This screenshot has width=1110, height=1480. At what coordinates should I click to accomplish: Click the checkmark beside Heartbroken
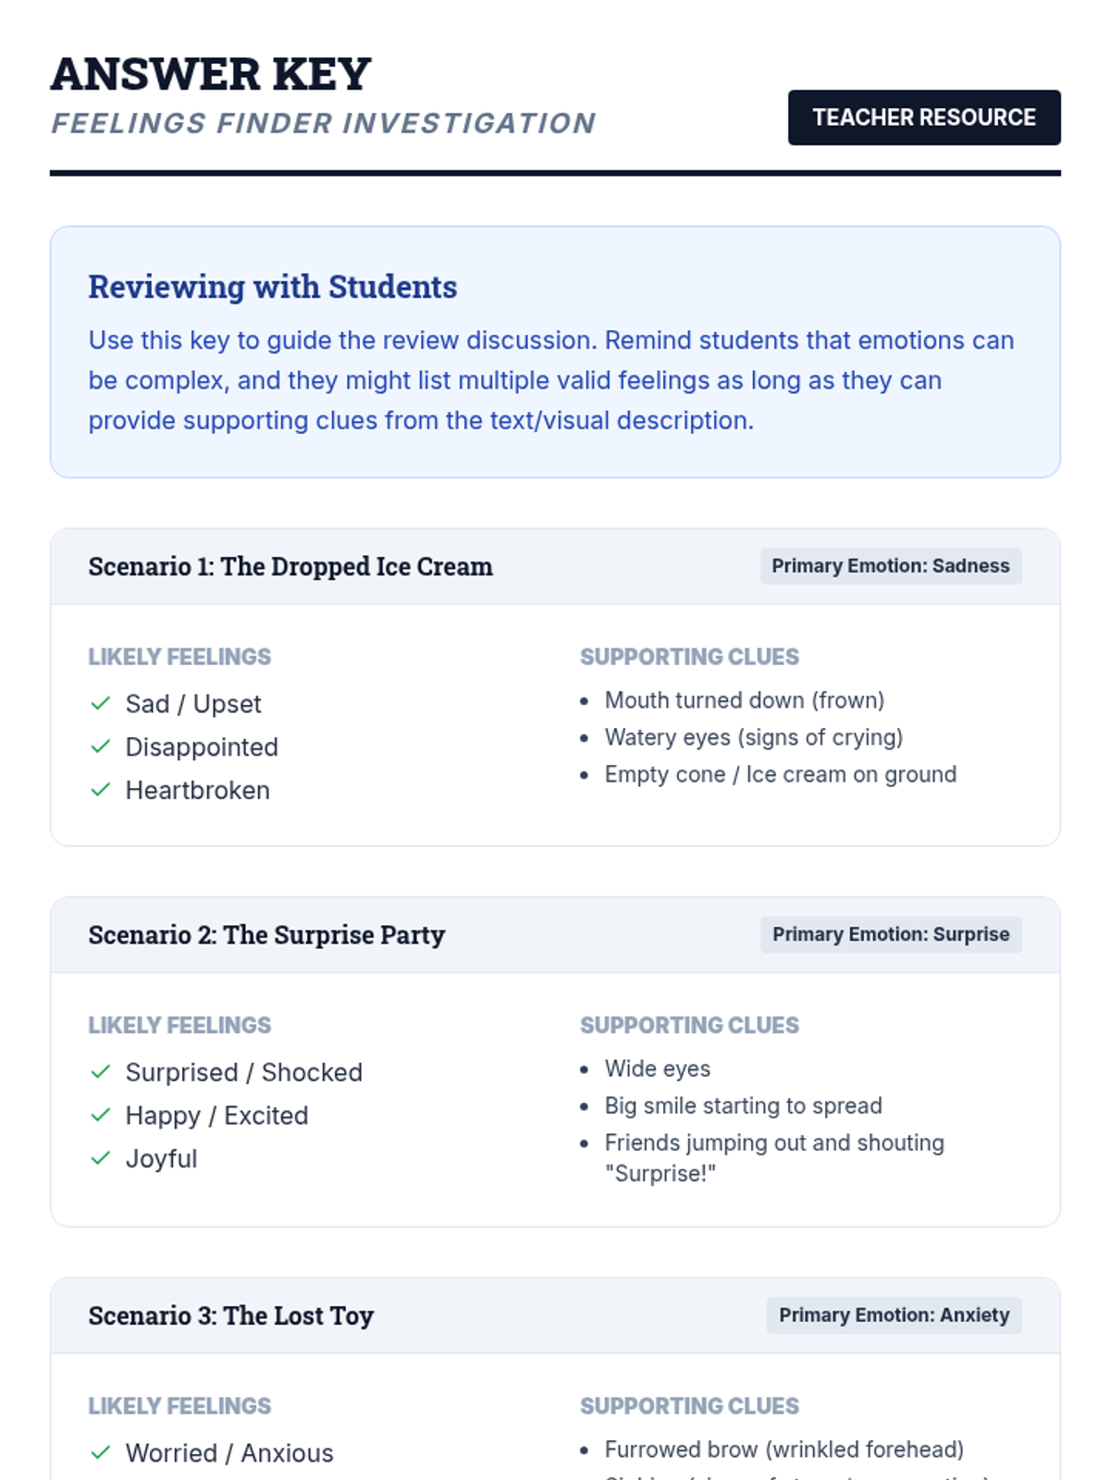coord(101,790)
